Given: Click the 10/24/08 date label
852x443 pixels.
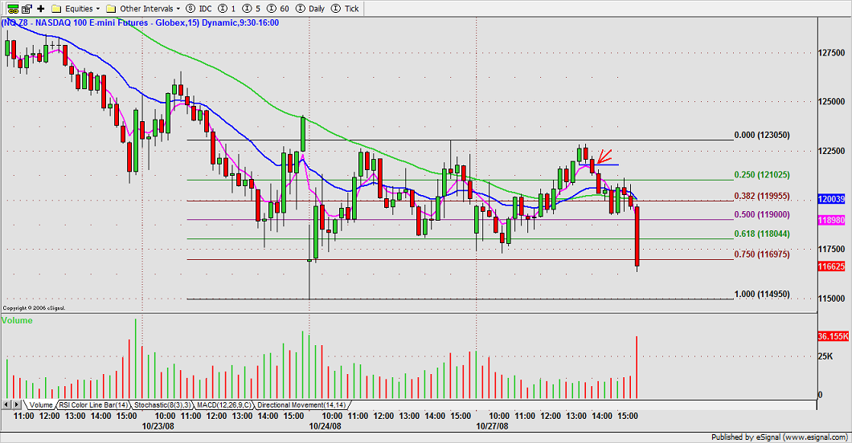Looking at the screenshot, I should (325, 425).
